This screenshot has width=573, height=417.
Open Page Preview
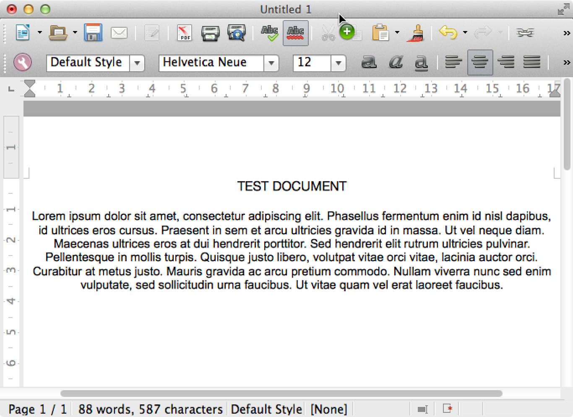[x=237, y=33]
